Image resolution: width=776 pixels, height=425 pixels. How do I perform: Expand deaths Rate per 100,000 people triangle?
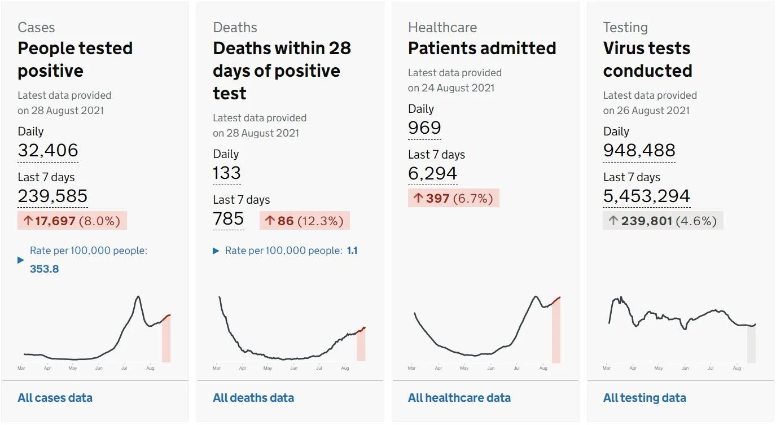pyautogui.click(x=216, y=251)
